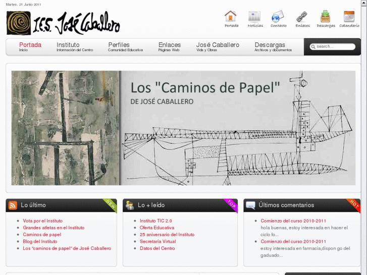Click the Lo último panel heading
The height and width of the screenshot is (275, 367).
tap(33, 205)
